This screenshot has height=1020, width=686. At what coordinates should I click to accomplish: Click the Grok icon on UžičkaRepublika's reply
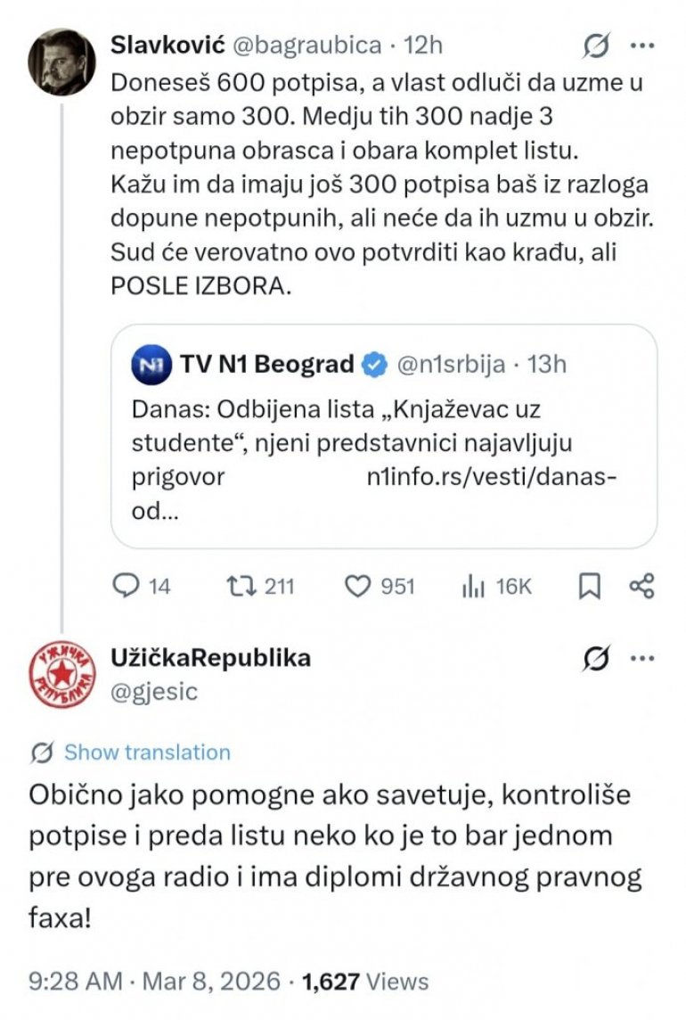(593, 660)
